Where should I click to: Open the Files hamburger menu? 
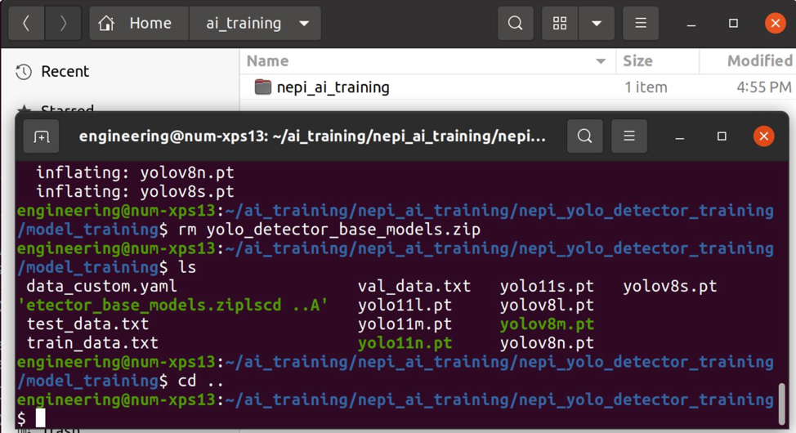640,24
